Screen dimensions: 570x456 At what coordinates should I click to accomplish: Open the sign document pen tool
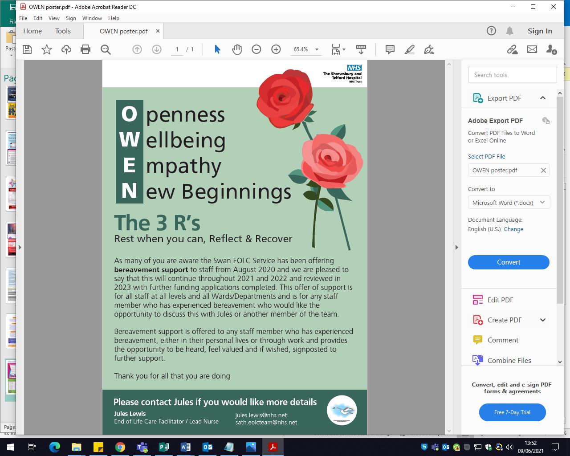[429, 49]
